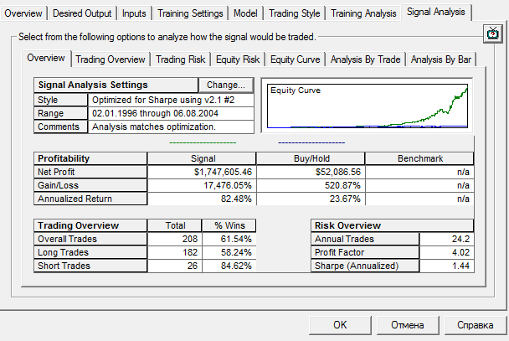This screenshot has width=509, height=341.
Task: Open the Analysis By Bar sub-tab
Action: [x=441, y=59]
